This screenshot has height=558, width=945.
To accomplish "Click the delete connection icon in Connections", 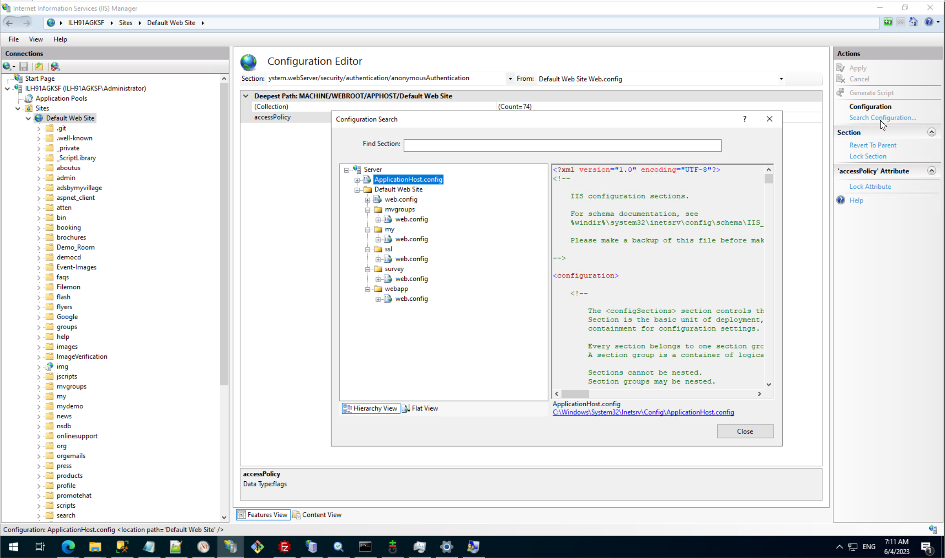I will pos(55,67).
